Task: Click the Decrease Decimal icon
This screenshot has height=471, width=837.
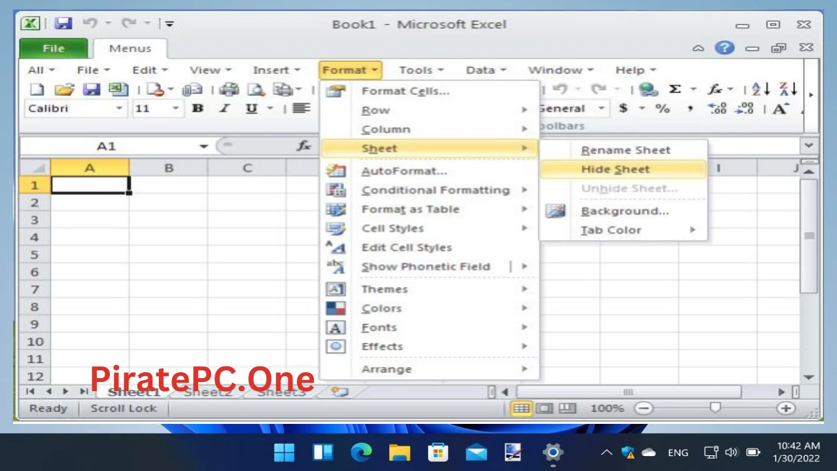Action: (x=745, y=109)
